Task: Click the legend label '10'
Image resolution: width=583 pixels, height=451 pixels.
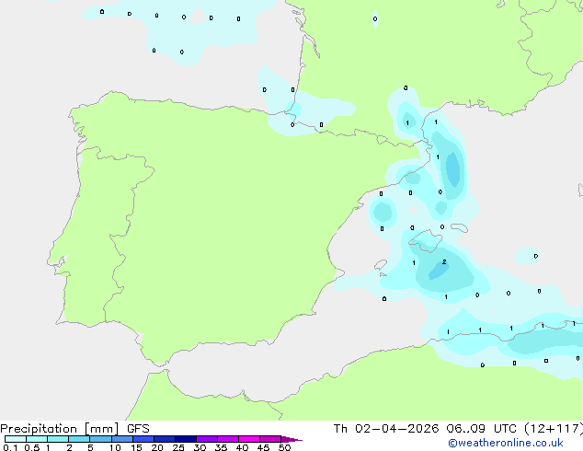Action: (x=115, y=447)
